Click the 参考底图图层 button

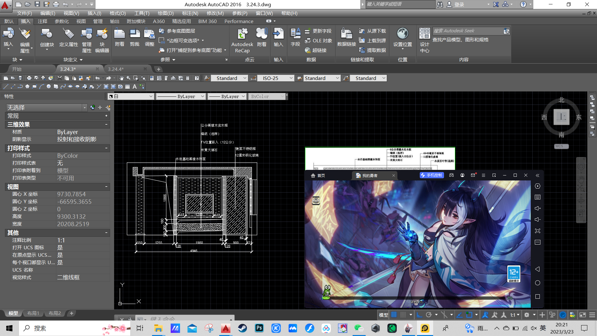(177, 31)
